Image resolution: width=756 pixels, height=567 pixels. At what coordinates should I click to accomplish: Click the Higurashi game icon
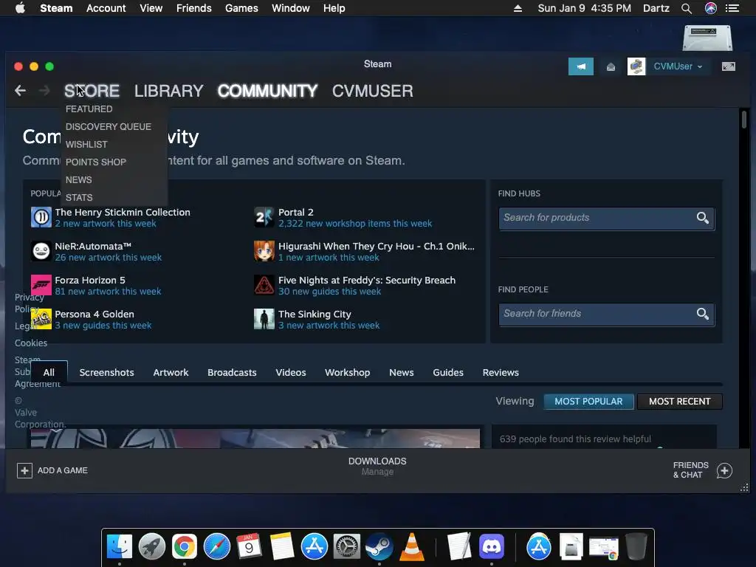point(264,251)
